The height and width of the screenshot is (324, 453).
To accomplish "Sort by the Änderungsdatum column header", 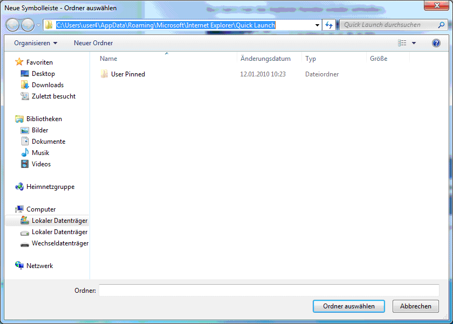I will point(265,59).
